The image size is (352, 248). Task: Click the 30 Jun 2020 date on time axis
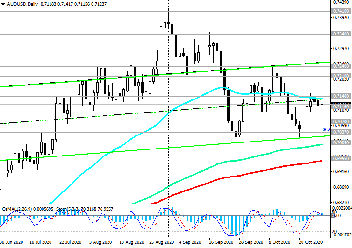[x=11, y=242]
